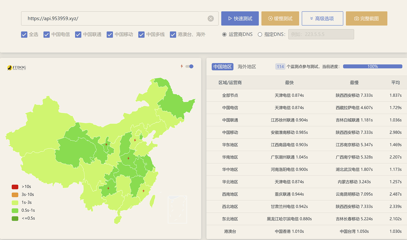This screenshot has height=240, width=407.
Task: Click the 最慢 column header
Action: [354, 82]
